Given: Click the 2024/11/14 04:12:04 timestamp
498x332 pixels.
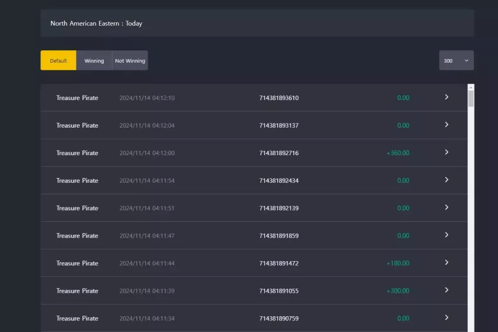Looking at the screenshot, I should (147, 125).
